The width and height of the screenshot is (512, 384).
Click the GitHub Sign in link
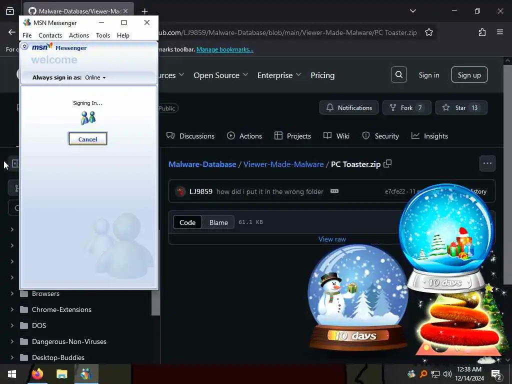coord(428,75)
